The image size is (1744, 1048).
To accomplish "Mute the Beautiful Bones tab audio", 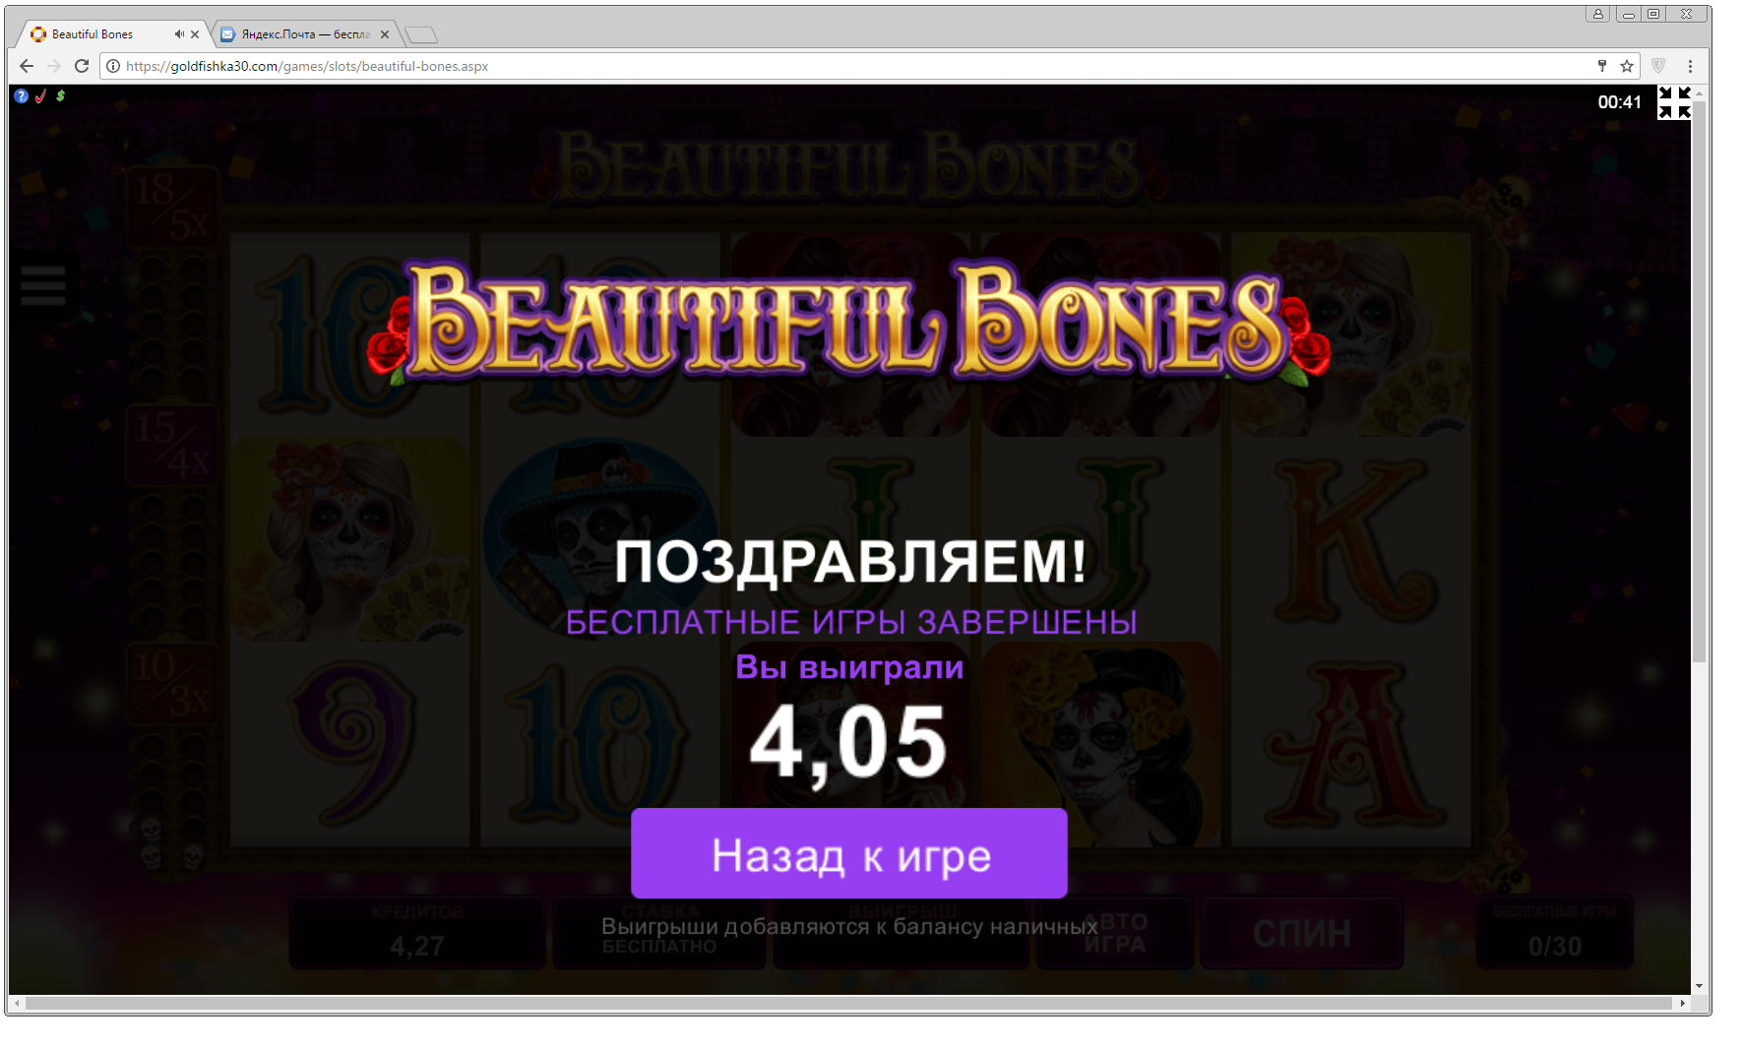I will coord(179,33).
